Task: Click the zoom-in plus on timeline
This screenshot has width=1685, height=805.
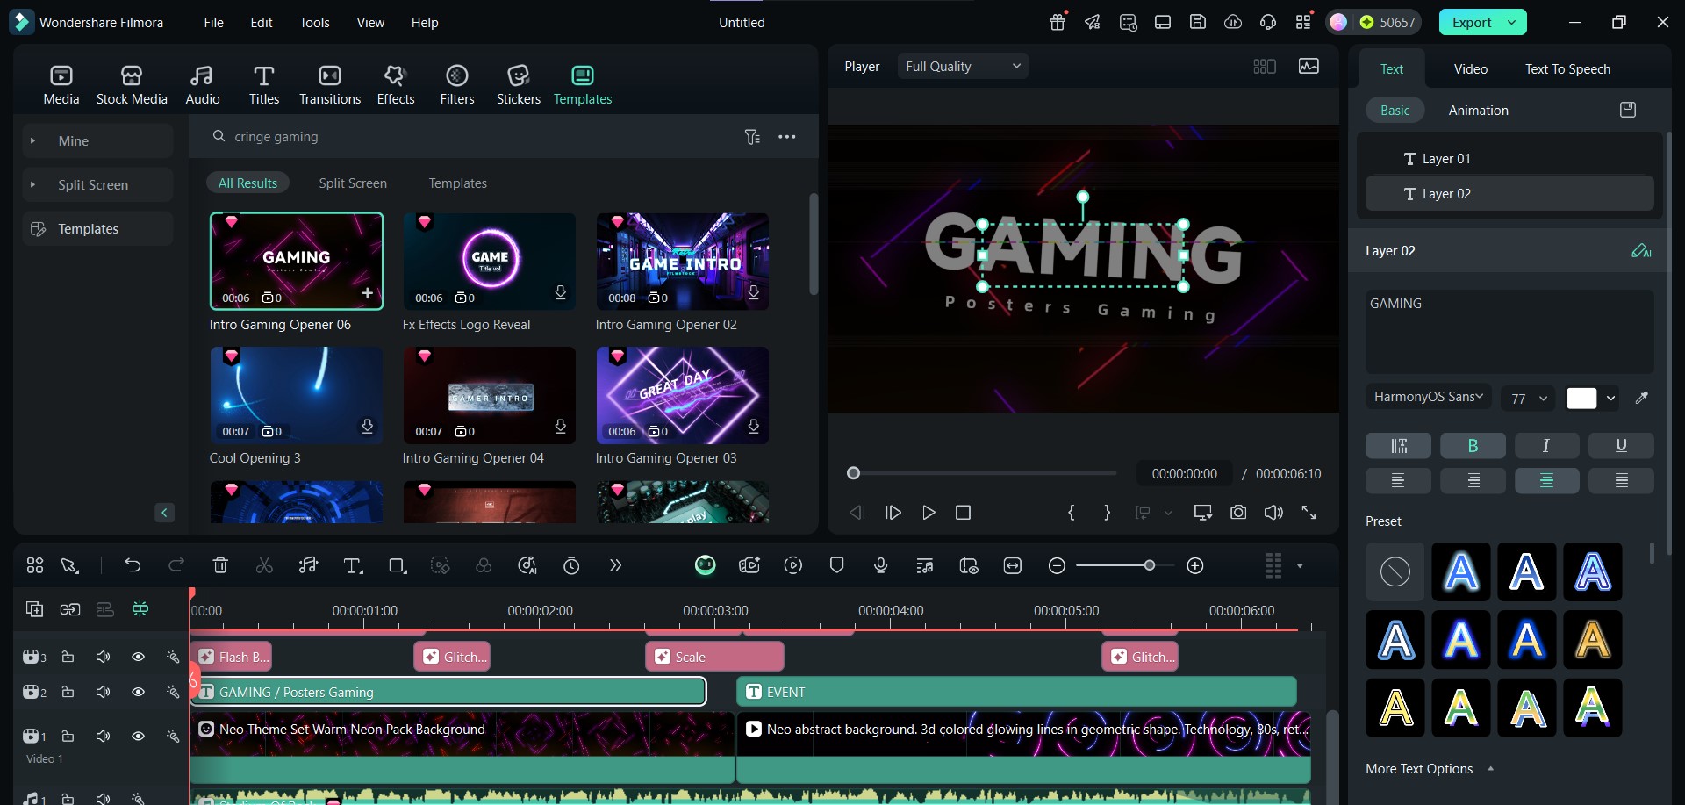Action: [x=1195, y=565]
